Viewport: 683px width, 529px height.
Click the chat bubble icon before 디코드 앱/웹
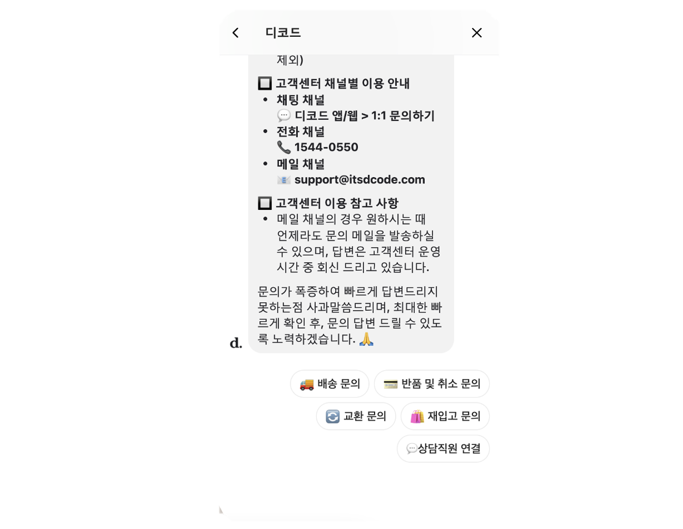coord(284,115)
